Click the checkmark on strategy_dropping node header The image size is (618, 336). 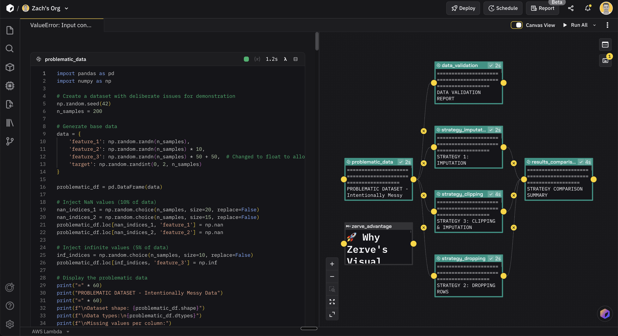point(491,258)
